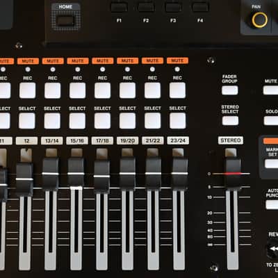Grab the channel 15/16 fader cap
278x278 pixels.
76,174
